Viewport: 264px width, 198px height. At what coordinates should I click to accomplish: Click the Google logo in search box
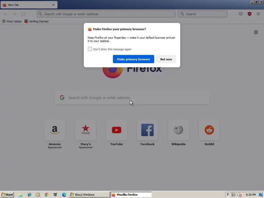tap(62, 97)
